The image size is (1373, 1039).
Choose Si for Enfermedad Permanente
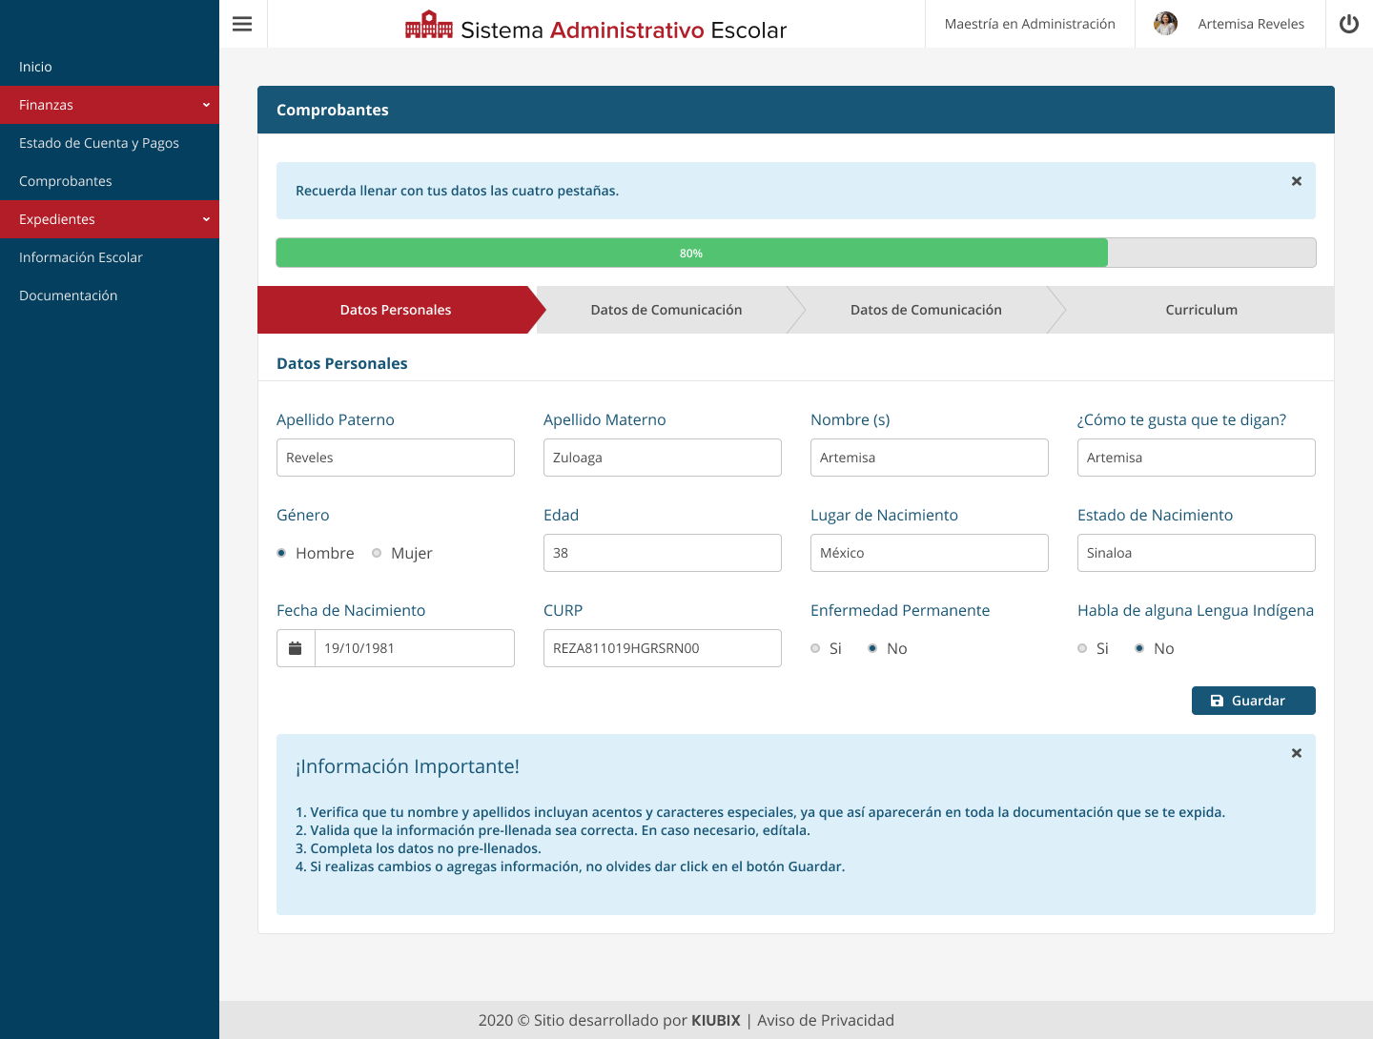(816, 648)
